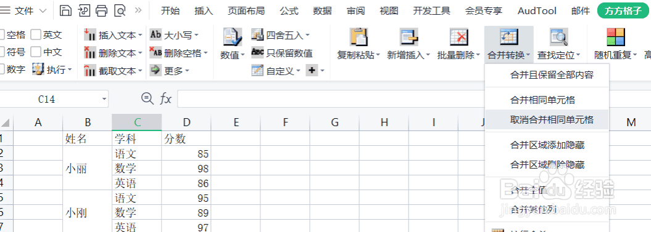Toggle the 英文 checkbox
The width and height of the screenshot is (651, 232).
point(36,34)
